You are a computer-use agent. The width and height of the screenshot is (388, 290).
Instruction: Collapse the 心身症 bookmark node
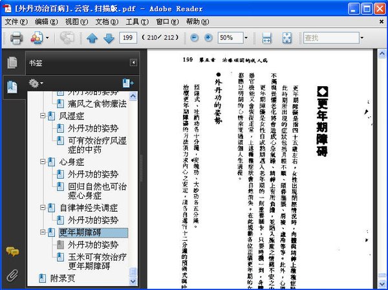[x=43, y=161]
